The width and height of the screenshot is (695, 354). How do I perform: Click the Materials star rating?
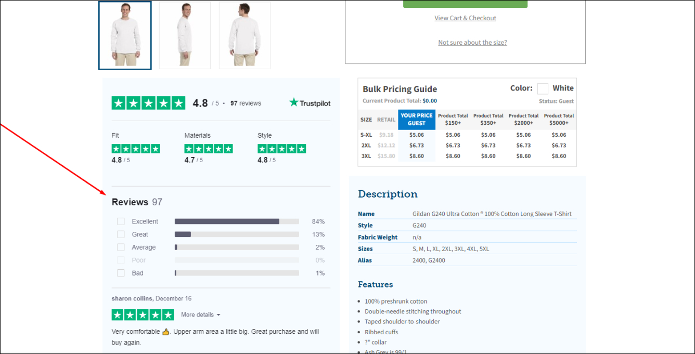point(209,149)
